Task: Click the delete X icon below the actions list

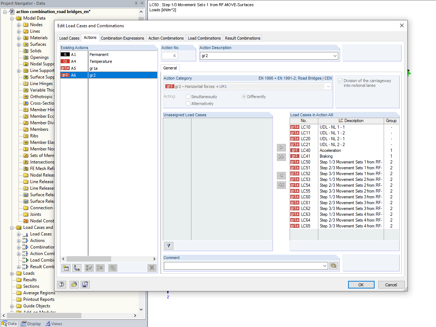Action: (x=152, y=268)
